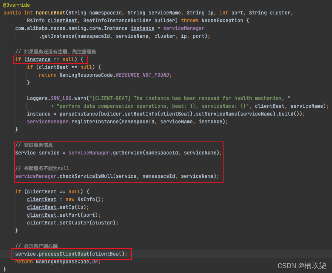Screen dimensions: 332x273
Task: Click RESOURCE_NOT_FOUND constant
Action: 142,75
